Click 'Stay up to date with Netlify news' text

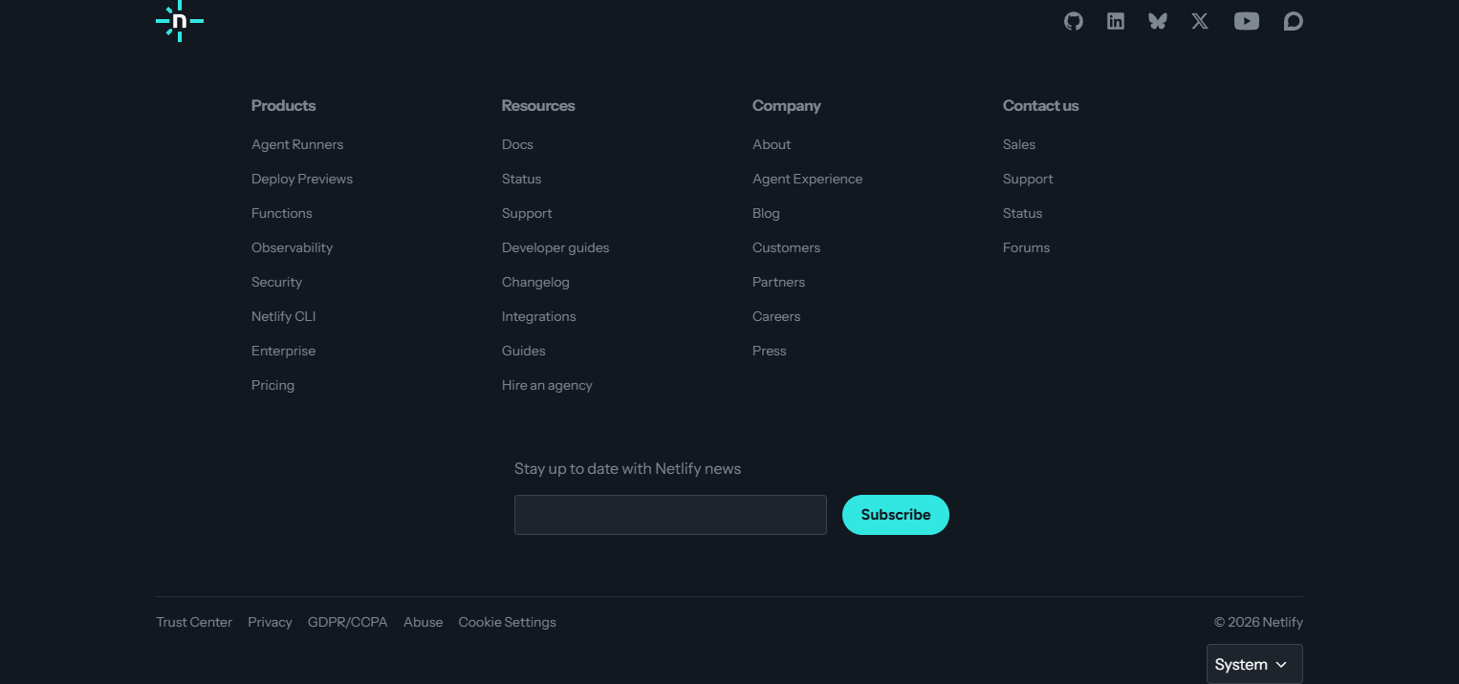pyautogui.click(x=627, y=468)
